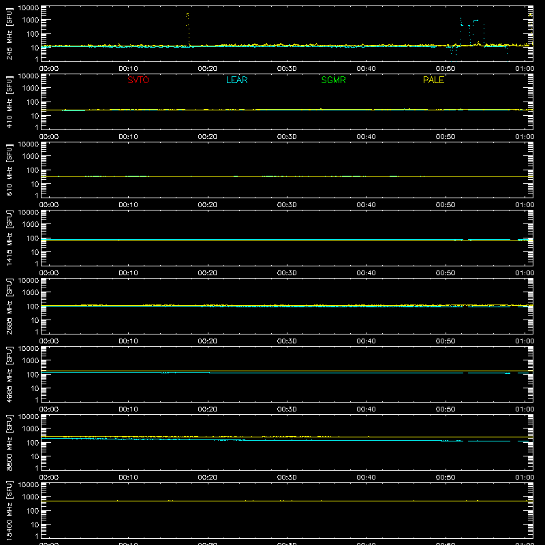
Task: Click the 15400 MHz [SFU] axis label
Action: coord(9,510)
